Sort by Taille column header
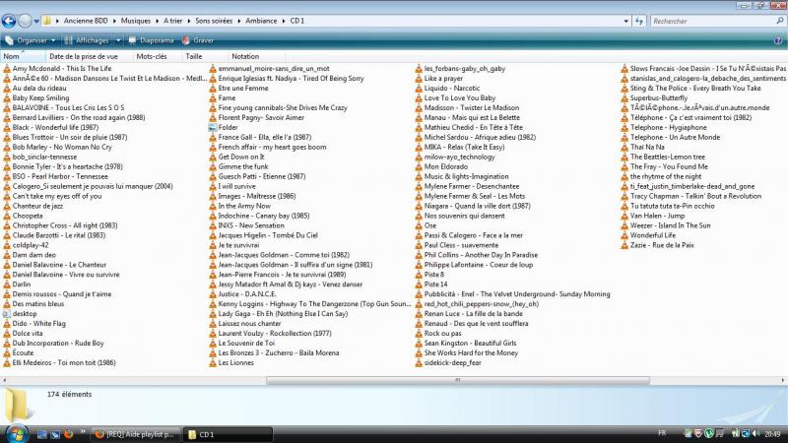Image resolution: width=788 pixels, height=443 pixels. tap(205, 56)
